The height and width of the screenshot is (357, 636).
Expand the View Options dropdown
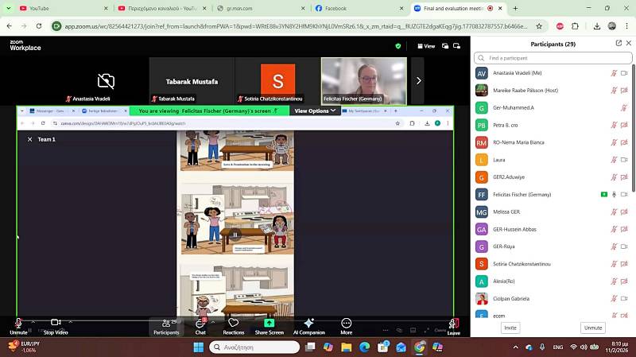[315, 111]
